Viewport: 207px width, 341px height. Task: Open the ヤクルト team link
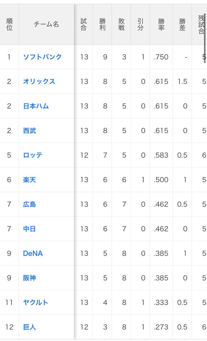pos(36,303)
